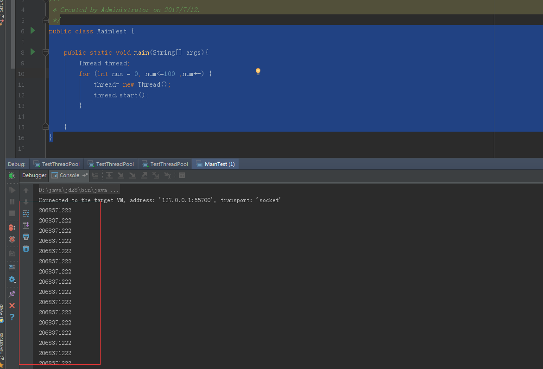Run the main method from line 8 gutter

pyautogui.click(x=33, y=52)
